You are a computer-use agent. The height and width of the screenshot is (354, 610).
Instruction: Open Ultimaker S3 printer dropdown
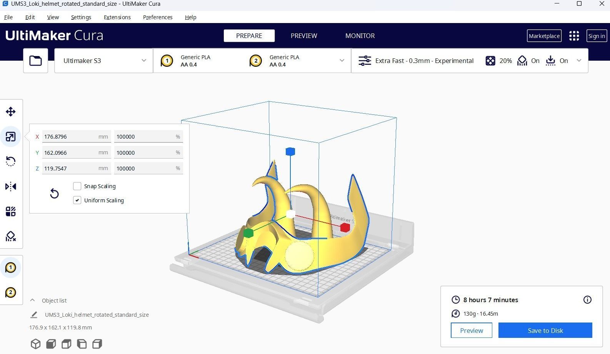coord(103,61)
